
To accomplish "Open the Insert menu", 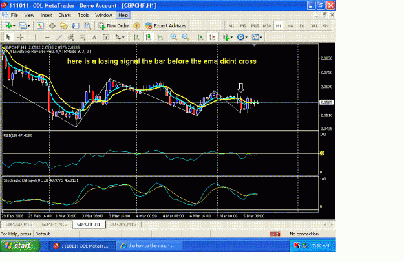I will (46, 16).
